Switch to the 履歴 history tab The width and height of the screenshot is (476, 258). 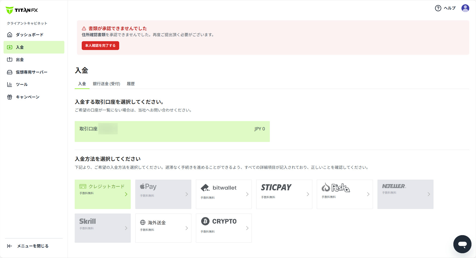point(131,84)
